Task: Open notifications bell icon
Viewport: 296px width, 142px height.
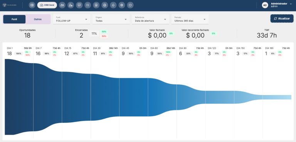Action: (x=113, y=5)
